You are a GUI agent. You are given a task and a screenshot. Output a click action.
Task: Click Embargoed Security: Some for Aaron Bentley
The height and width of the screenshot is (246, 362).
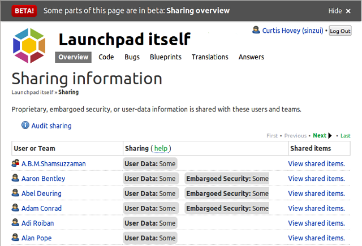[x=227, y=179]
